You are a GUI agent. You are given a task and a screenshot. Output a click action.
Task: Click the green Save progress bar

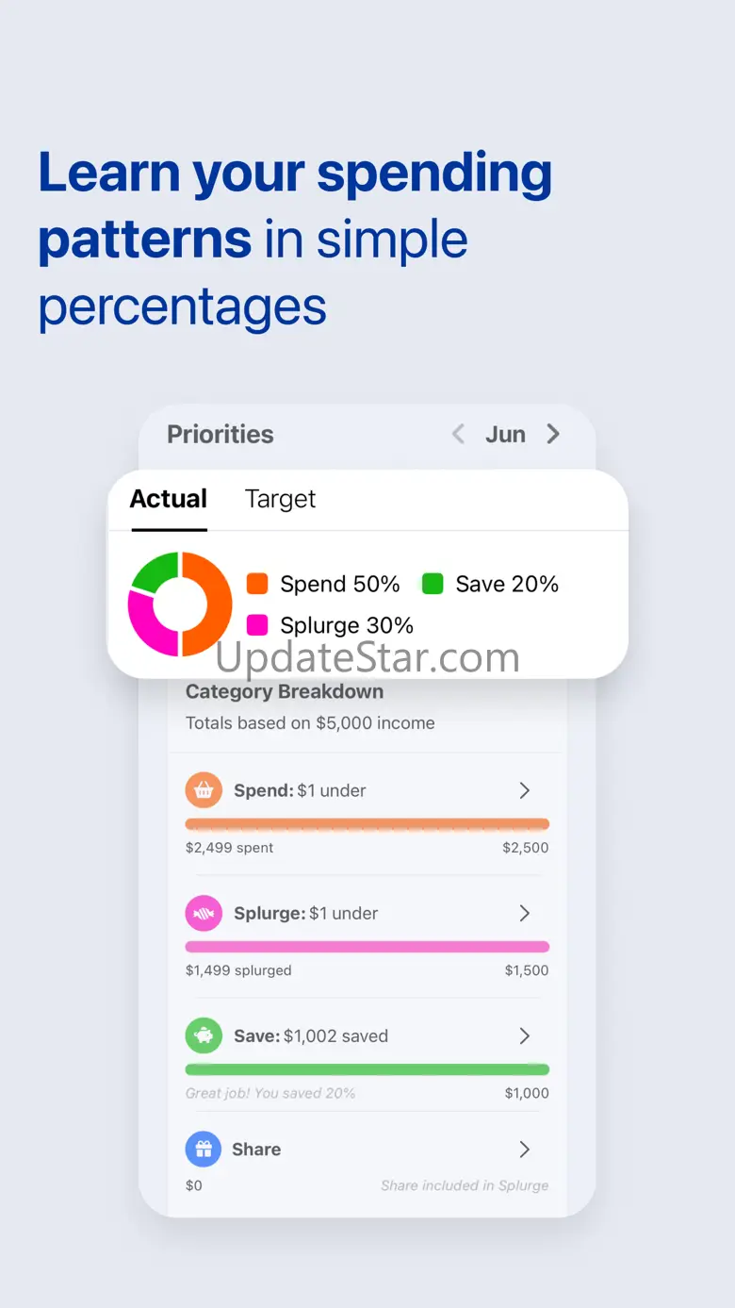(367, 1069)
